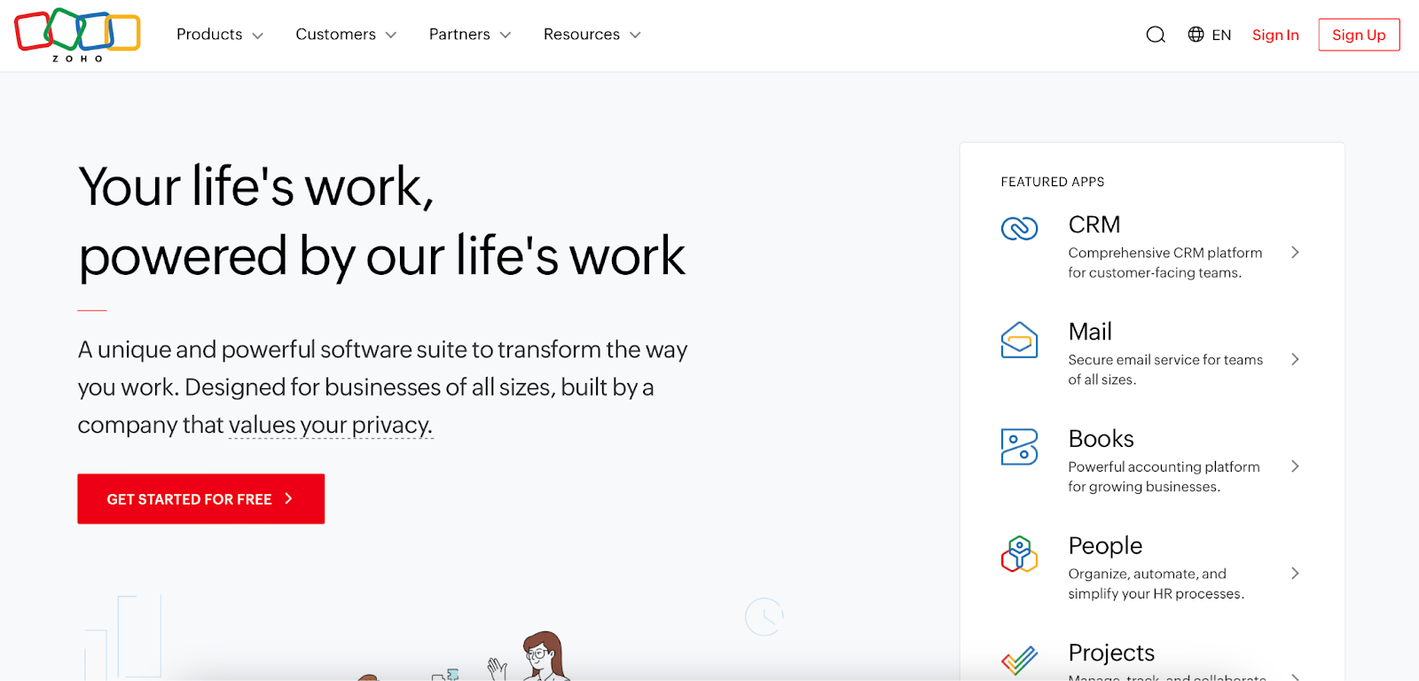Click the arrow inside Get Started button
Image resolution: width=1419 pixels, height=681 pixels.
(x=288, y=499)
